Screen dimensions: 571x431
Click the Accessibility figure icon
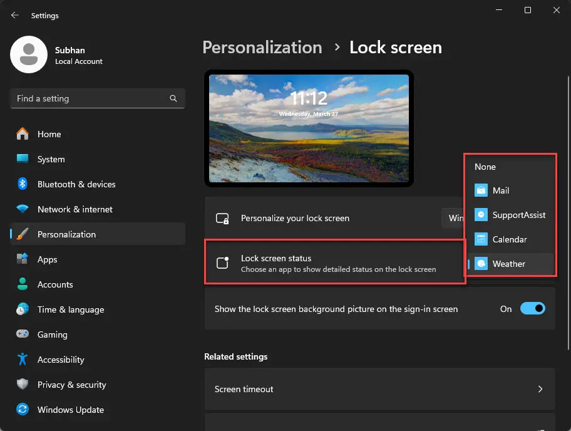pyautogui.click(x=23, y=359)
